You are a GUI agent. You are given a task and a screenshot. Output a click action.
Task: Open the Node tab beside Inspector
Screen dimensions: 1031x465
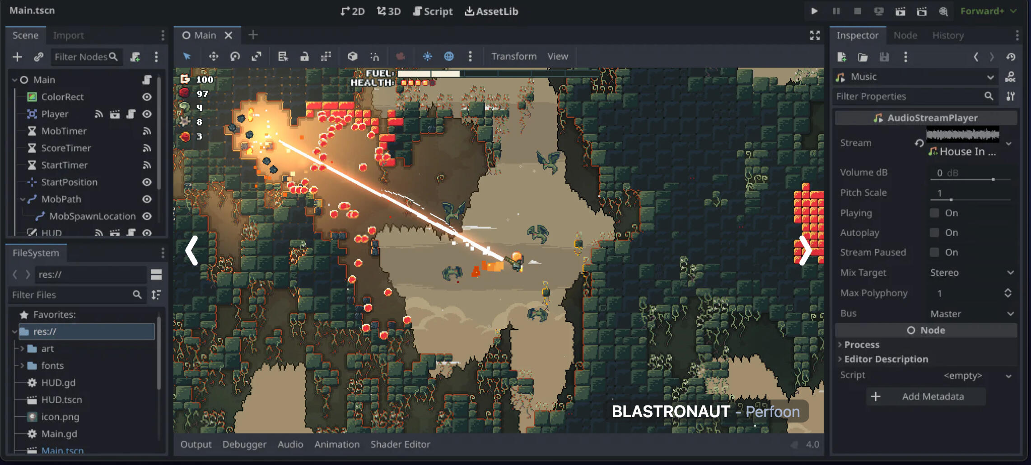coord(905,35)
